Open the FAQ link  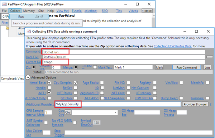pyautogui.click(x=105, y=11)
